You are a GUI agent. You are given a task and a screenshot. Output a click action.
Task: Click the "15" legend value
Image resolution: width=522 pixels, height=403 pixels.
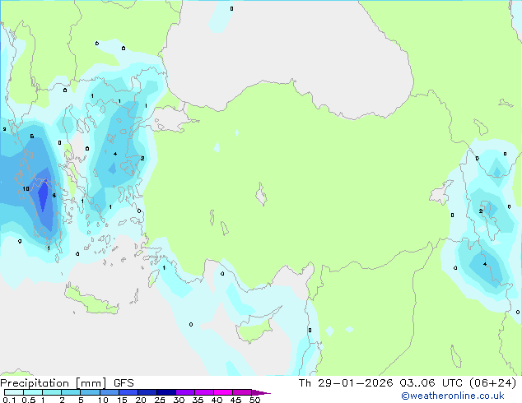click(x=122, y=400)
